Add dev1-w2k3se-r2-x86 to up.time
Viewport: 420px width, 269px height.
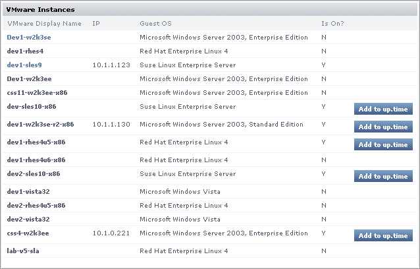click(383, 127)
